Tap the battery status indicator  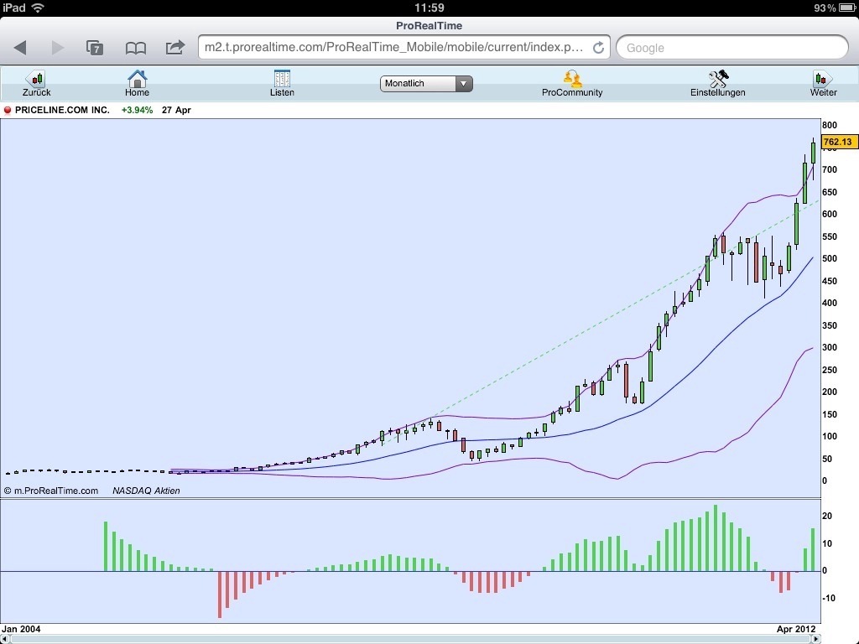[846, 8]
